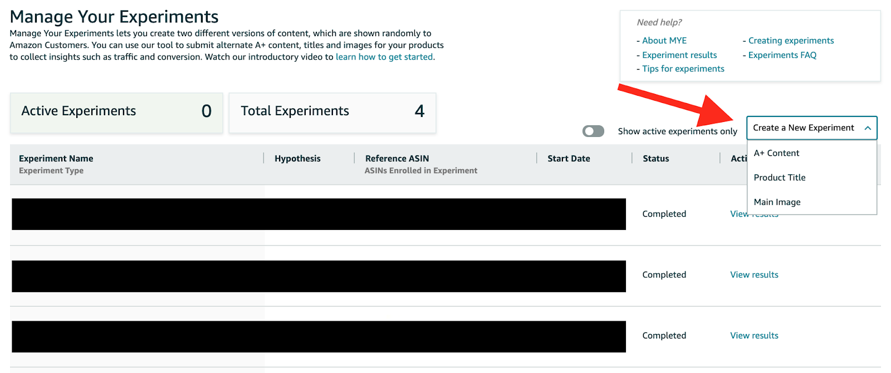This screenshot has width=891, height=373.
Task: Click the Active Experiments count card
Action: (x=116, y=112)
